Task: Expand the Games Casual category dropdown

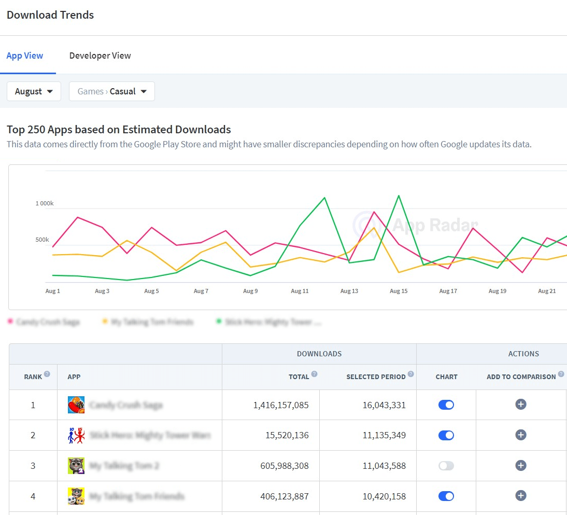Action: click(112, 91)
